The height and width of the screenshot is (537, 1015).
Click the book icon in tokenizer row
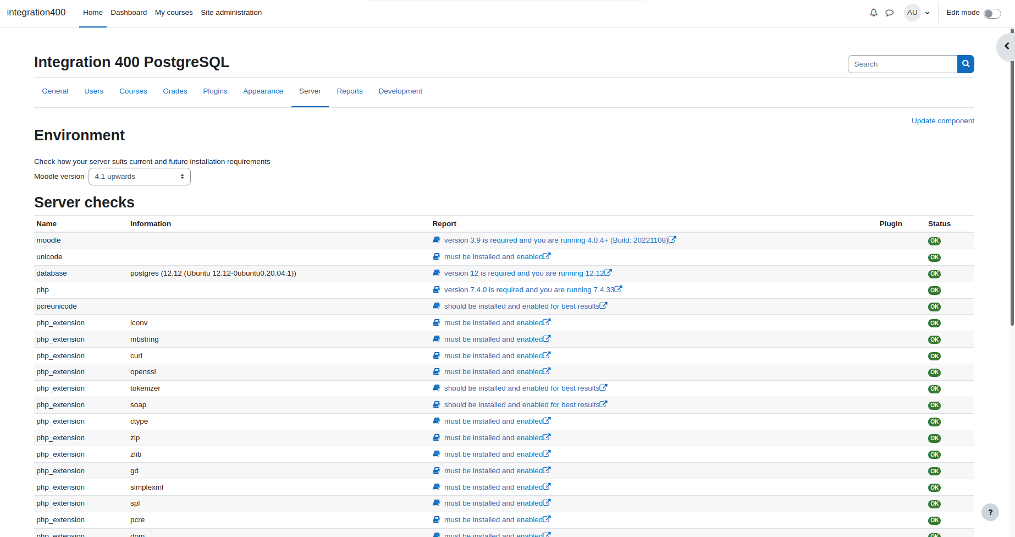point(436,388)
